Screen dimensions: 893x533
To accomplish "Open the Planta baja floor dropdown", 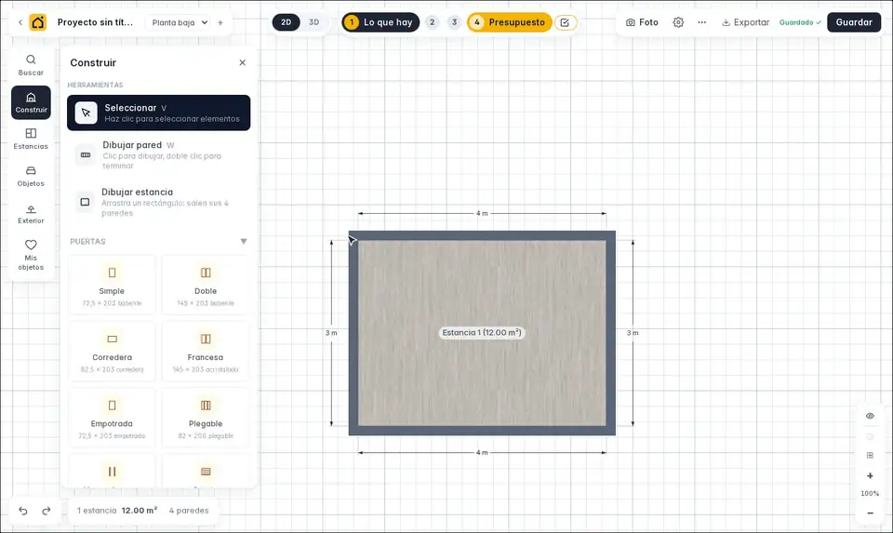I will coord(179,22).
